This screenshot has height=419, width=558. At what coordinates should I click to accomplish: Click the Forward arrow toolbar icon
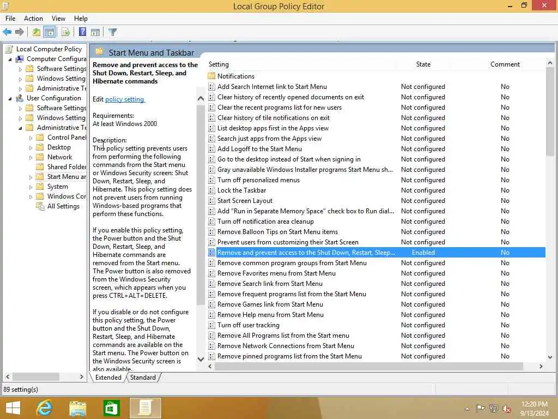tap(20, 32)
